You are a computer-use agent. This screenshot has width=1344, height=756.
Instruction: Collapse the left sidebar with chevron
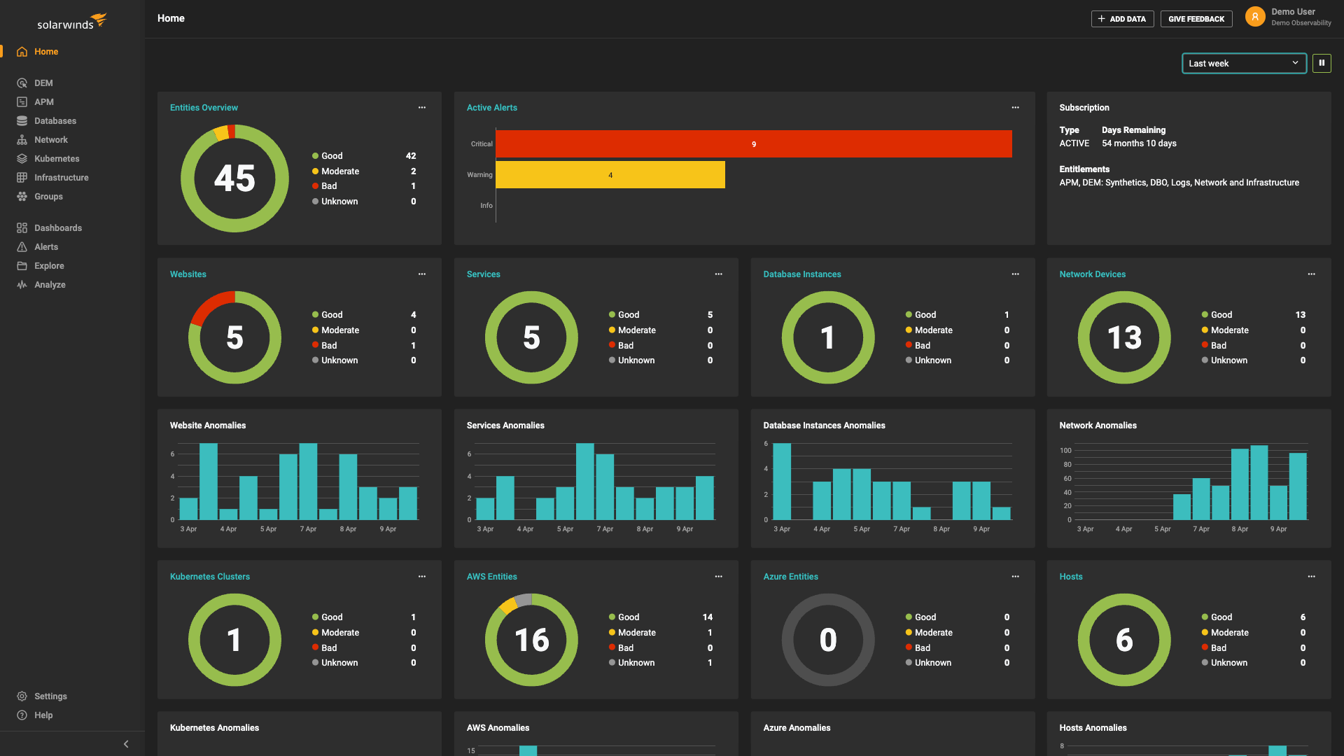126,744
